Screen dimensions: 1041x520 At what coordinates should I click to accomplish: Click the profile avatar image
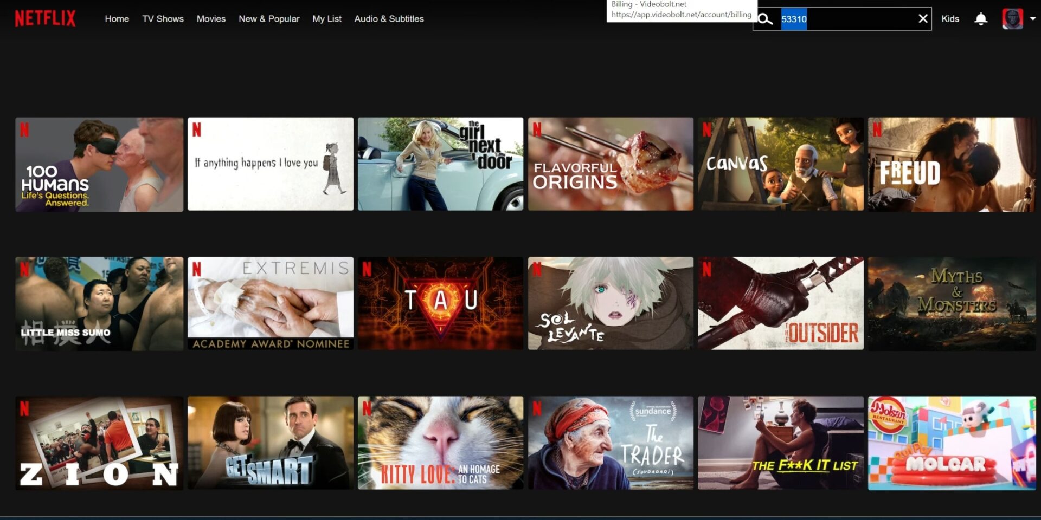coord(1013,18)
